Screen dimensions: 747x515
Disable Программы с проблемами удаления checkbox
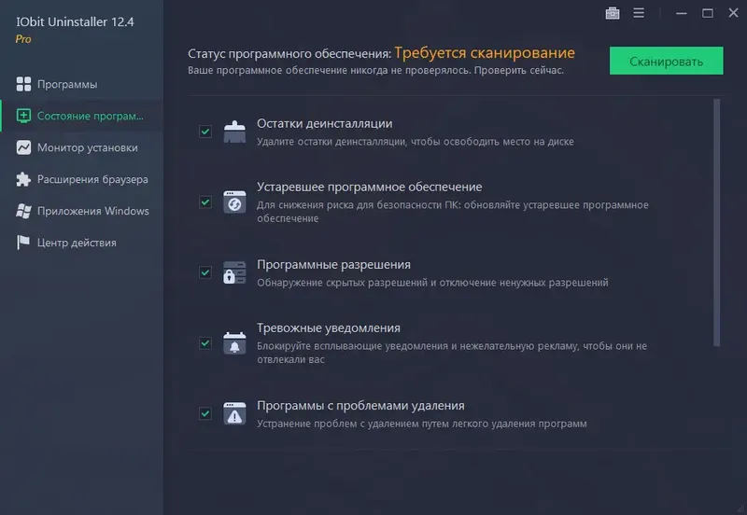tap(205, 413)
